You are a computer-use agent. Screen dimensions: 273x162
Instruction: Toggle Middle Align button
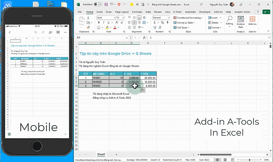[134, 17]
